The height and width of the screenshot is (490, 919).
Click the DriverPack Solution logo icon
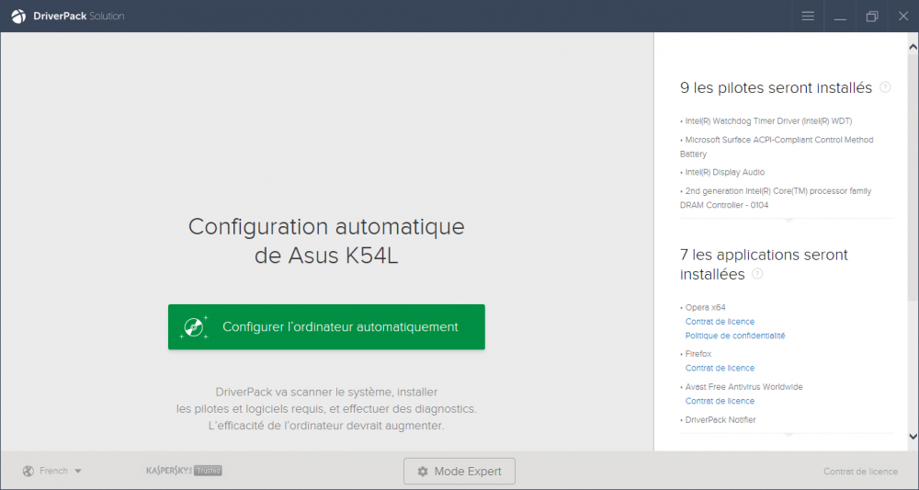(x=18, y=17)
